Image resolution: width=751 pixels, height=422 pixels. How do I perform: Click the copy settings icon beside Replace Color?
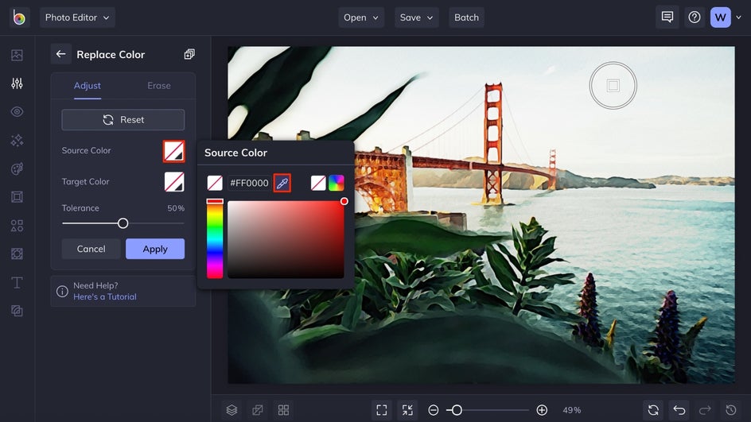click(x=189, y=54)
